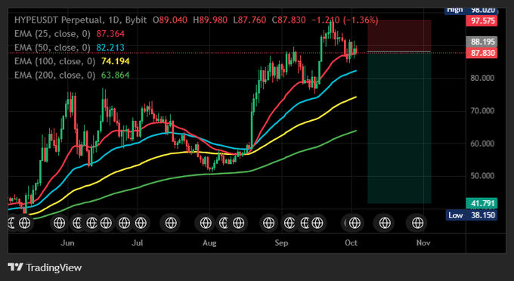
Task: Click the high value H89.980
Action: pos(210,20)
